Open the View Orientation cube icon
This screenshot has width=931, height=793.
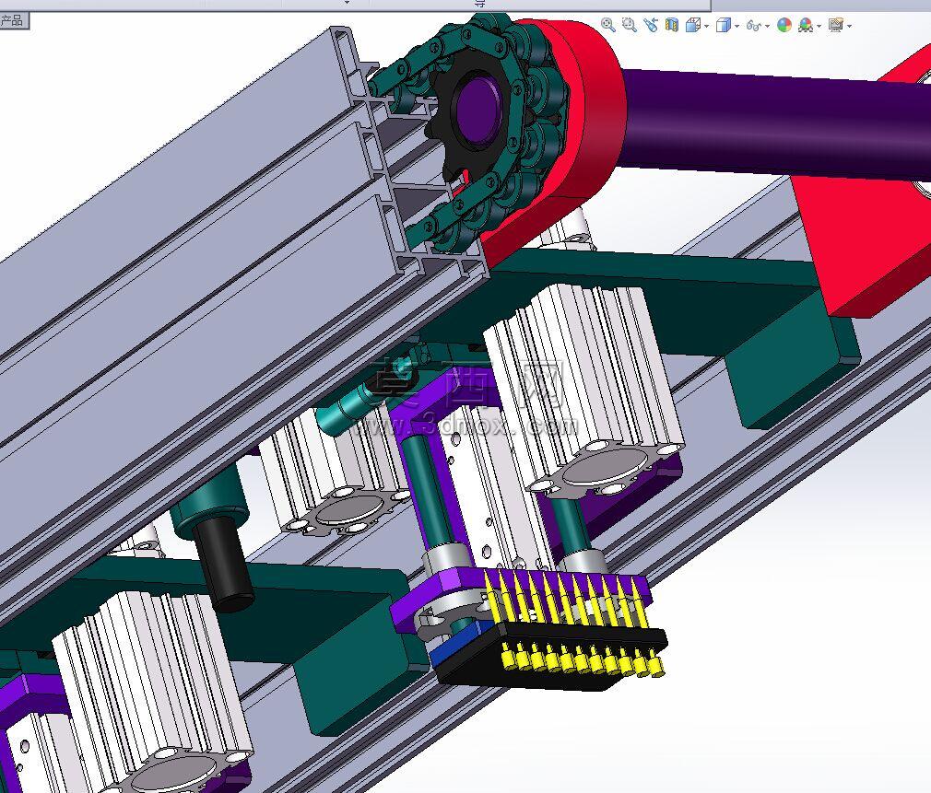click(x=692, y=25)
